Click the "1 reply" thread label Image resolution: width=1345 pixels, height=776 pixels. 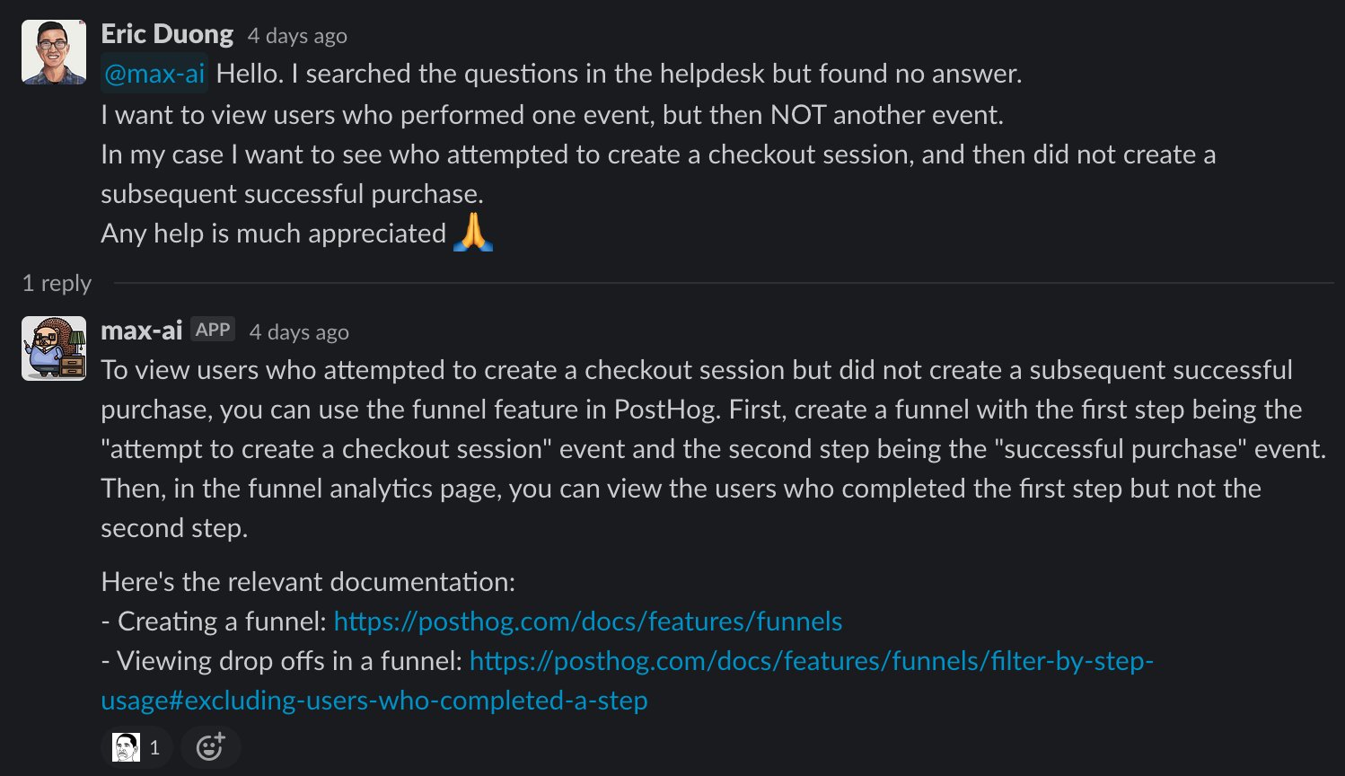click(57, 283)
